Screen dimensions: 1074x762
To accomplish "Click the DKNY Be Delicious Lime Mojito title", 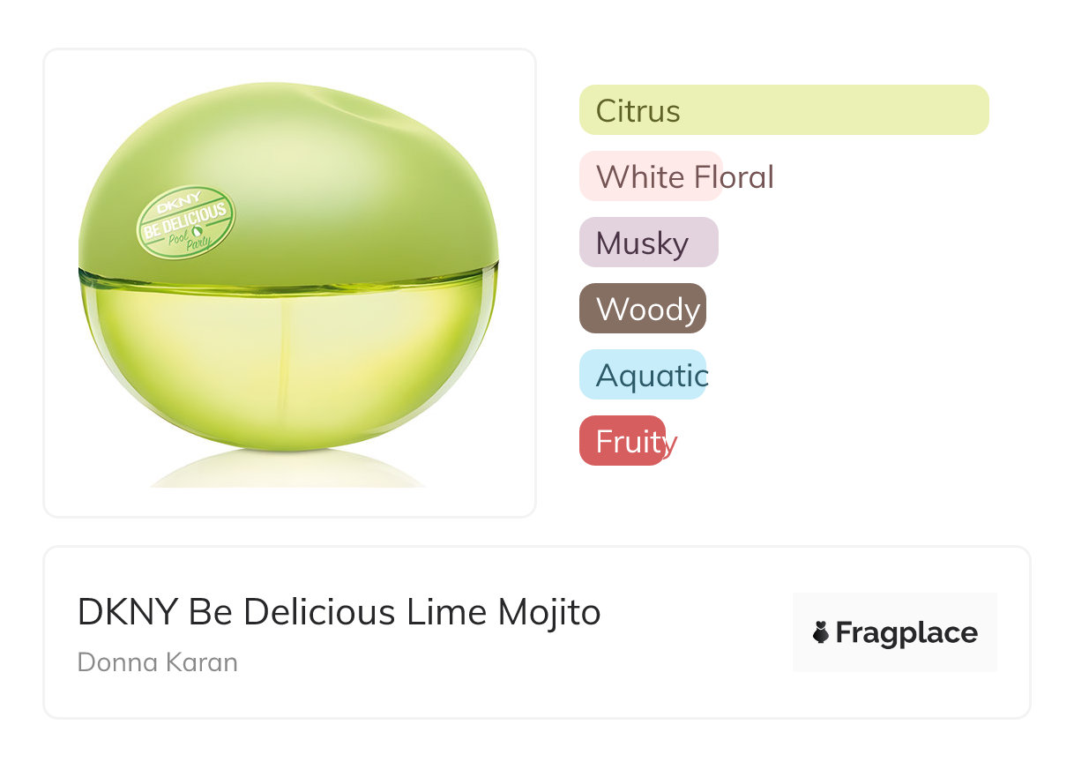I will click(x=339, y=612).
